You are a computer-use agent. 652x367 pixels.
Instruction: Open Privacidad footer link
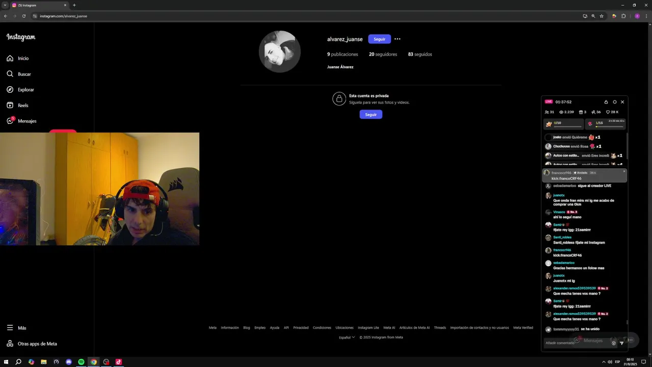click(x=301, y=328)
